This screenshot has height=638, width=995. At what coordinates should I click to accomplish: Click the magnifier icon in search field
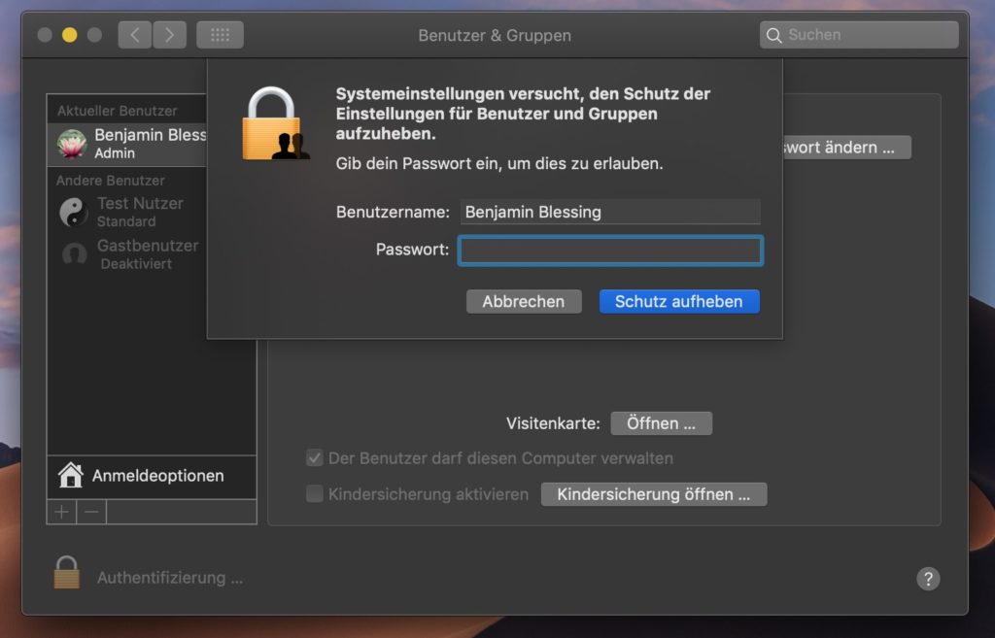pyautogui.click(x=773, y=36)
